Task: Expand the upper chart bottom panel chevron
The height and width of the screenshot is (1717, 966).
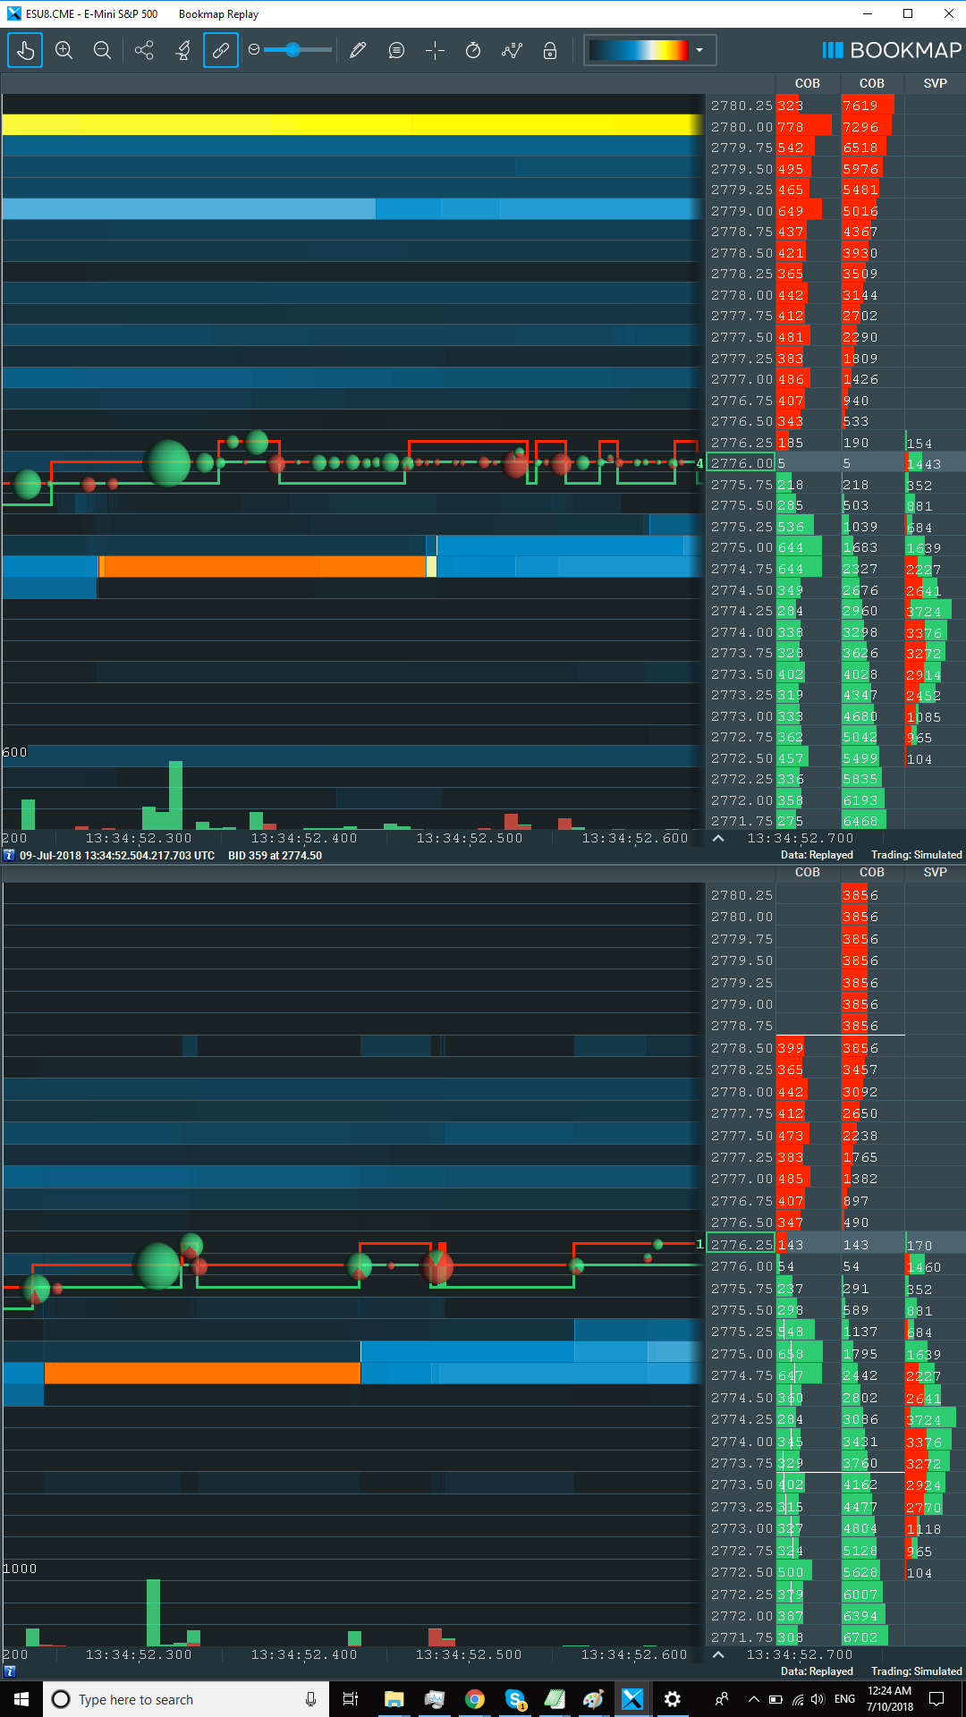Action: click(x=718, y=838)
